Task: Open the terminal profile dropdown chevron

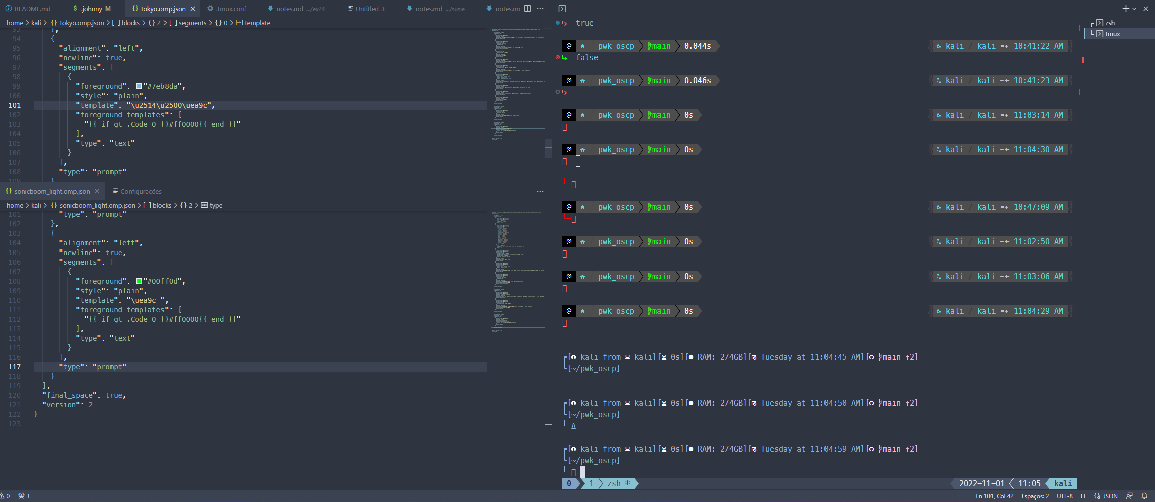Action: click(1134, 8)
